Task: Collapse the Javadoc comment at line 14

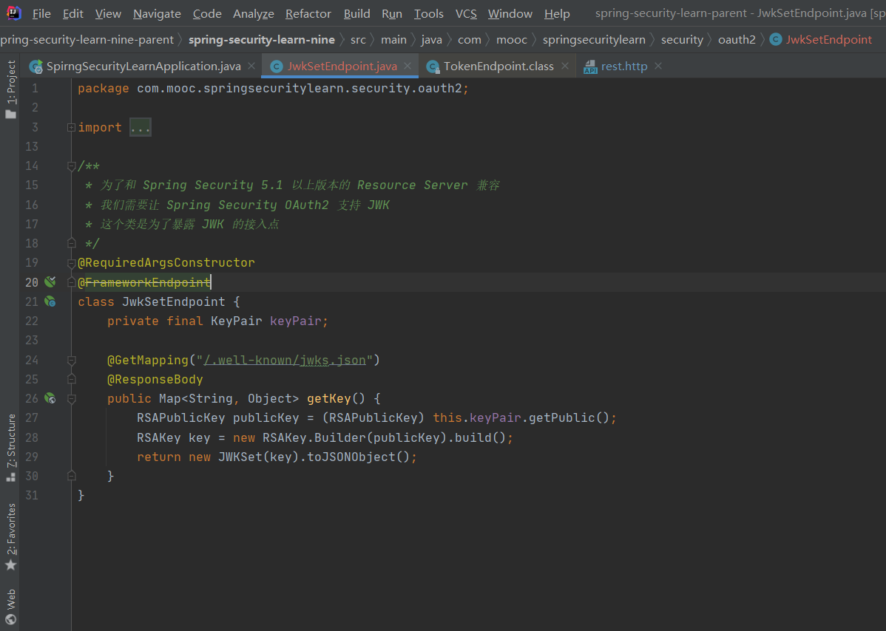Action: [x=71, y=166]
